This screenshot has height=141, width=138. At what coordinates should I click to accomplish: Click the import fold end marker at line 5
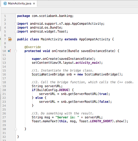[x=16, y=31]
